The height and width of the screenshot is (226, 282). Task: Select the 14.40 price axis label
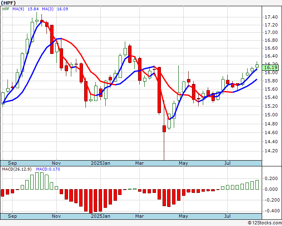pyautogui.click(x=271, y=142)
